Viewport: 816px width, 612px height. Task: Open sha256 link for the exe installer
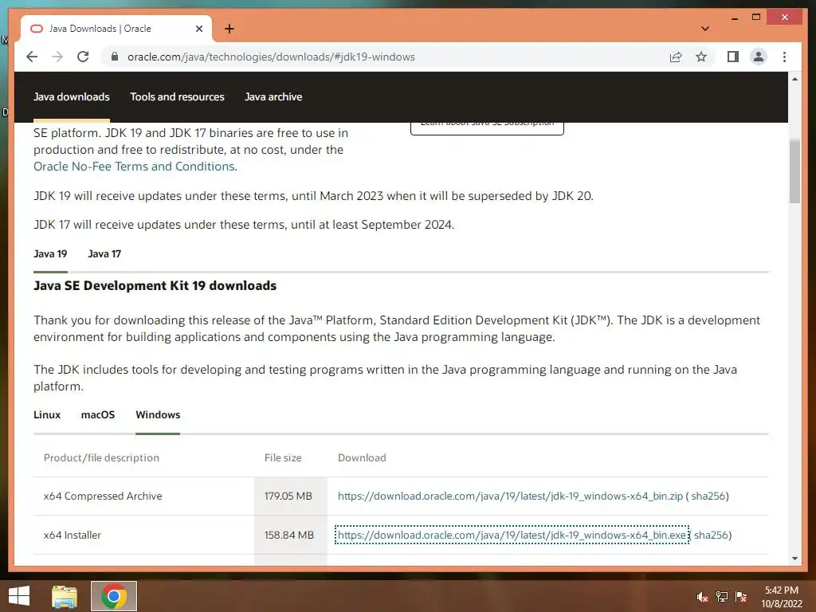point(711,535)
